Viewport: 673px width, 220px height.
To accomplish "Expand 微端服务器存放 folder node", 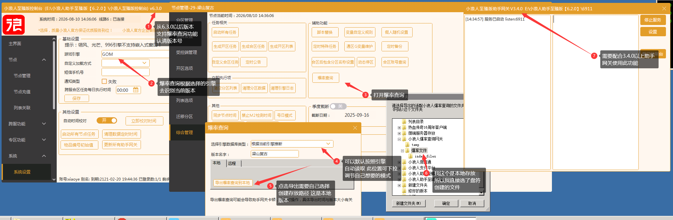I will pos(399,133).
